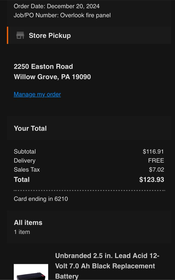175x280 pixels.
Task: Click the Sales Tax label
Action: (x=27, y=170)
